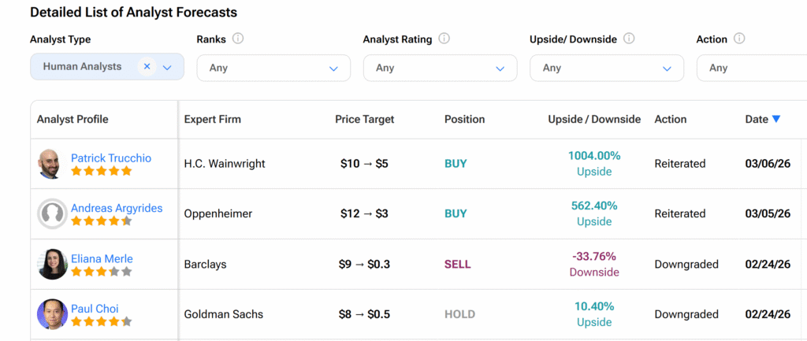Open Patrick Trucchio's analyst profile link

(111, 158)
